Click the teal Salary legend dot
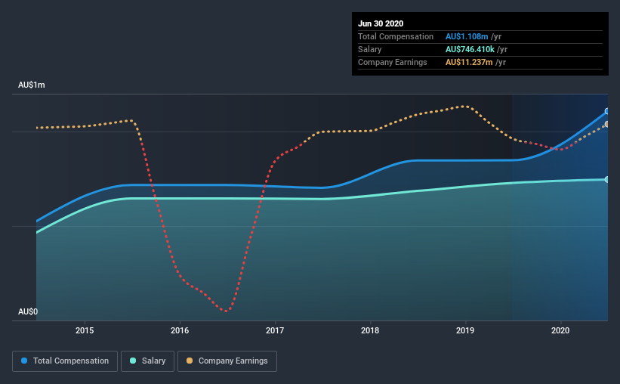This screenshot has height=384, width=620. 133,361
